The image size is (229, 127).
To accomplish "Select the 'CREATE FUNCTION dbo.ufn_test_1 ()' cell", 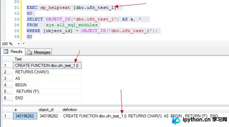I will click(47, 66).
